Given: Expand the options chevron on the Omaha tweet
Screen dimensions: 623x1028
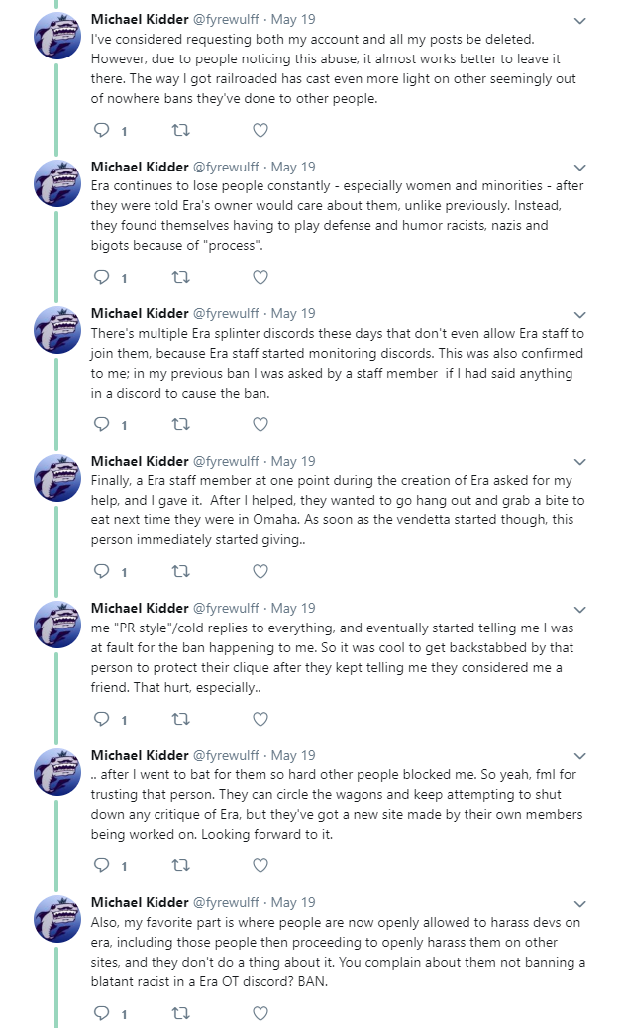Looking at the screenshot, I should pos(579,462).
